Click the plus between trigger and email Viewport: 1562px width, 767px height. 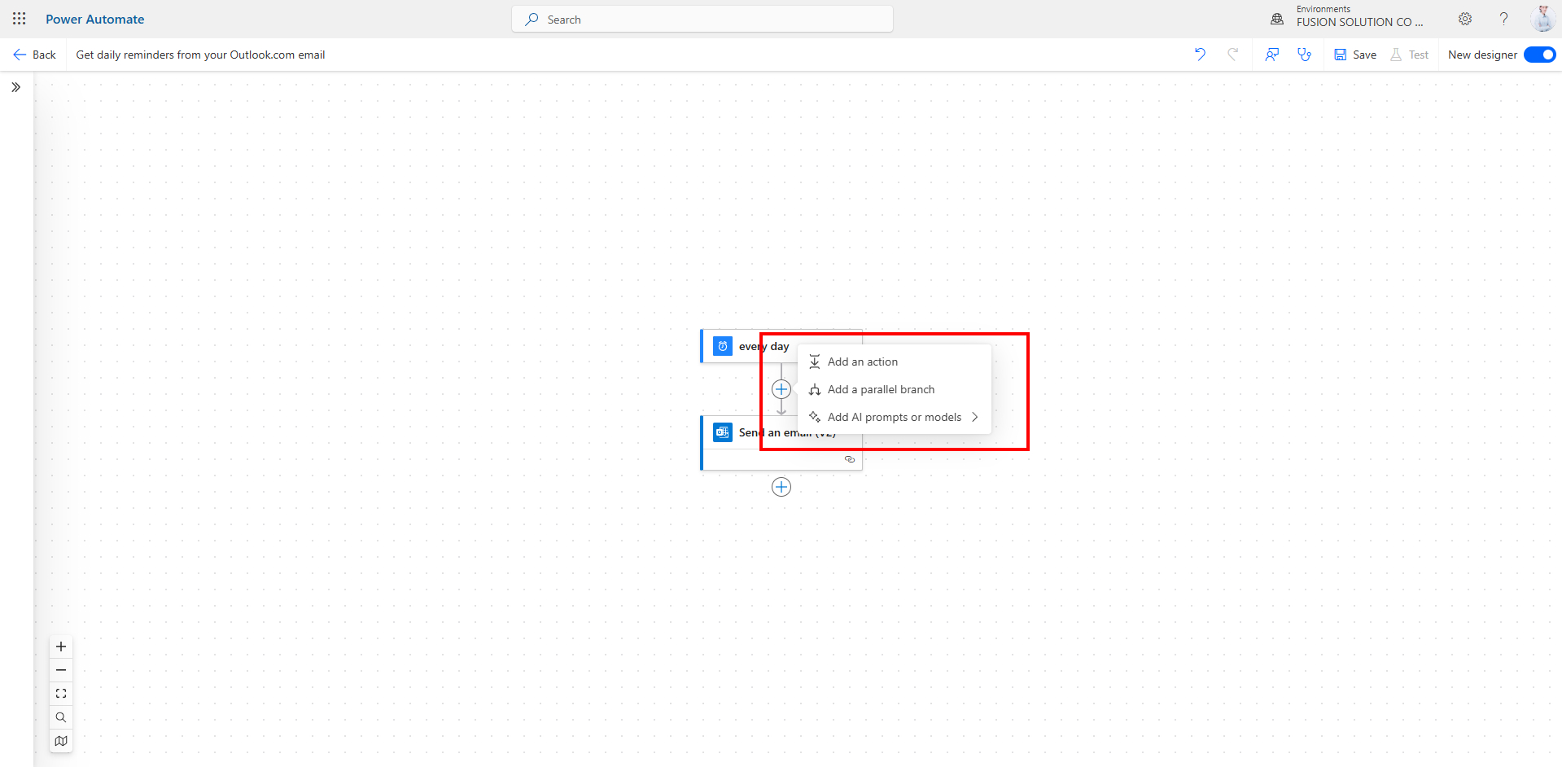pos(781,389)
